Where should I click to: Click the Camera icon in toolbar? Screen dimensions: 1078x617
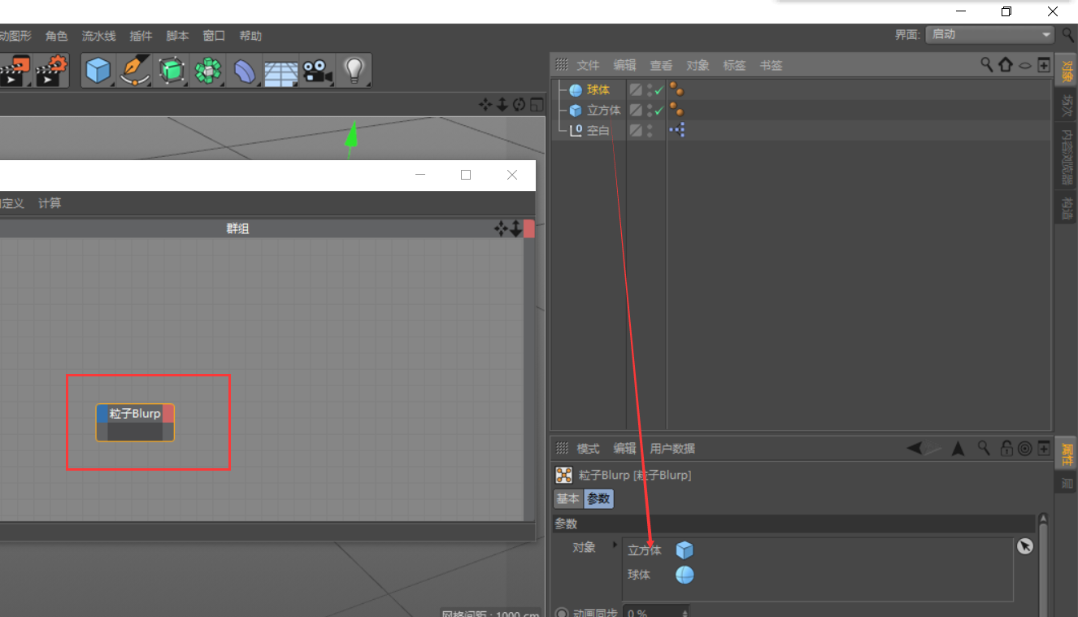(318, 71)
